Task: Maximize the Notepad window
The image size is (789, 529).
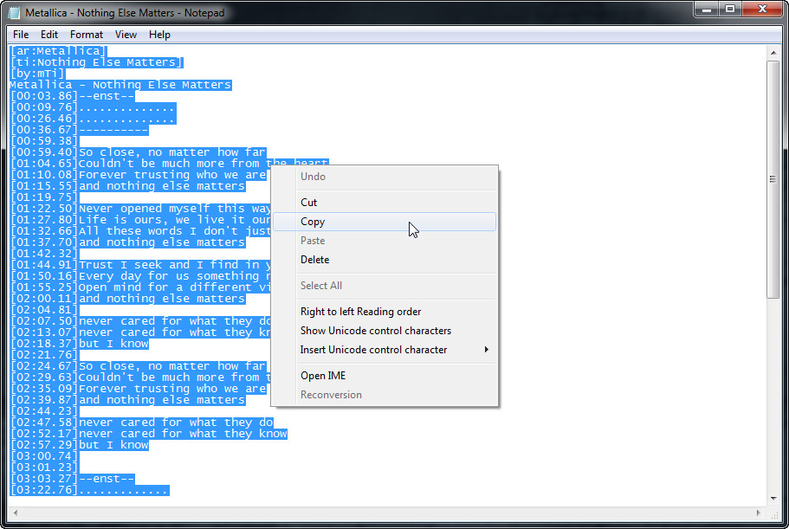Action: pos(729,10)
